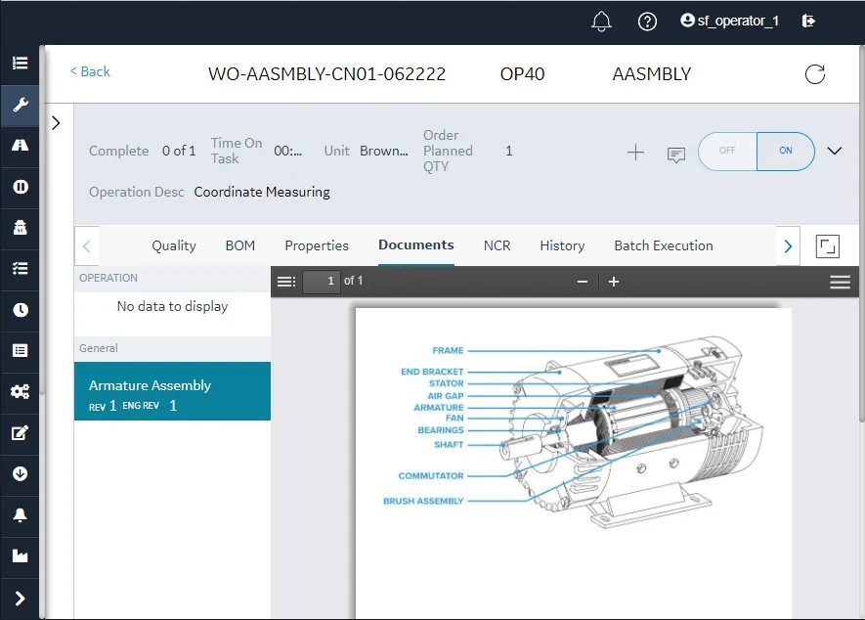The height and width of the screenshot is (620, 865).
Task: Switch to the Quality tab
Action: (174, 245)
